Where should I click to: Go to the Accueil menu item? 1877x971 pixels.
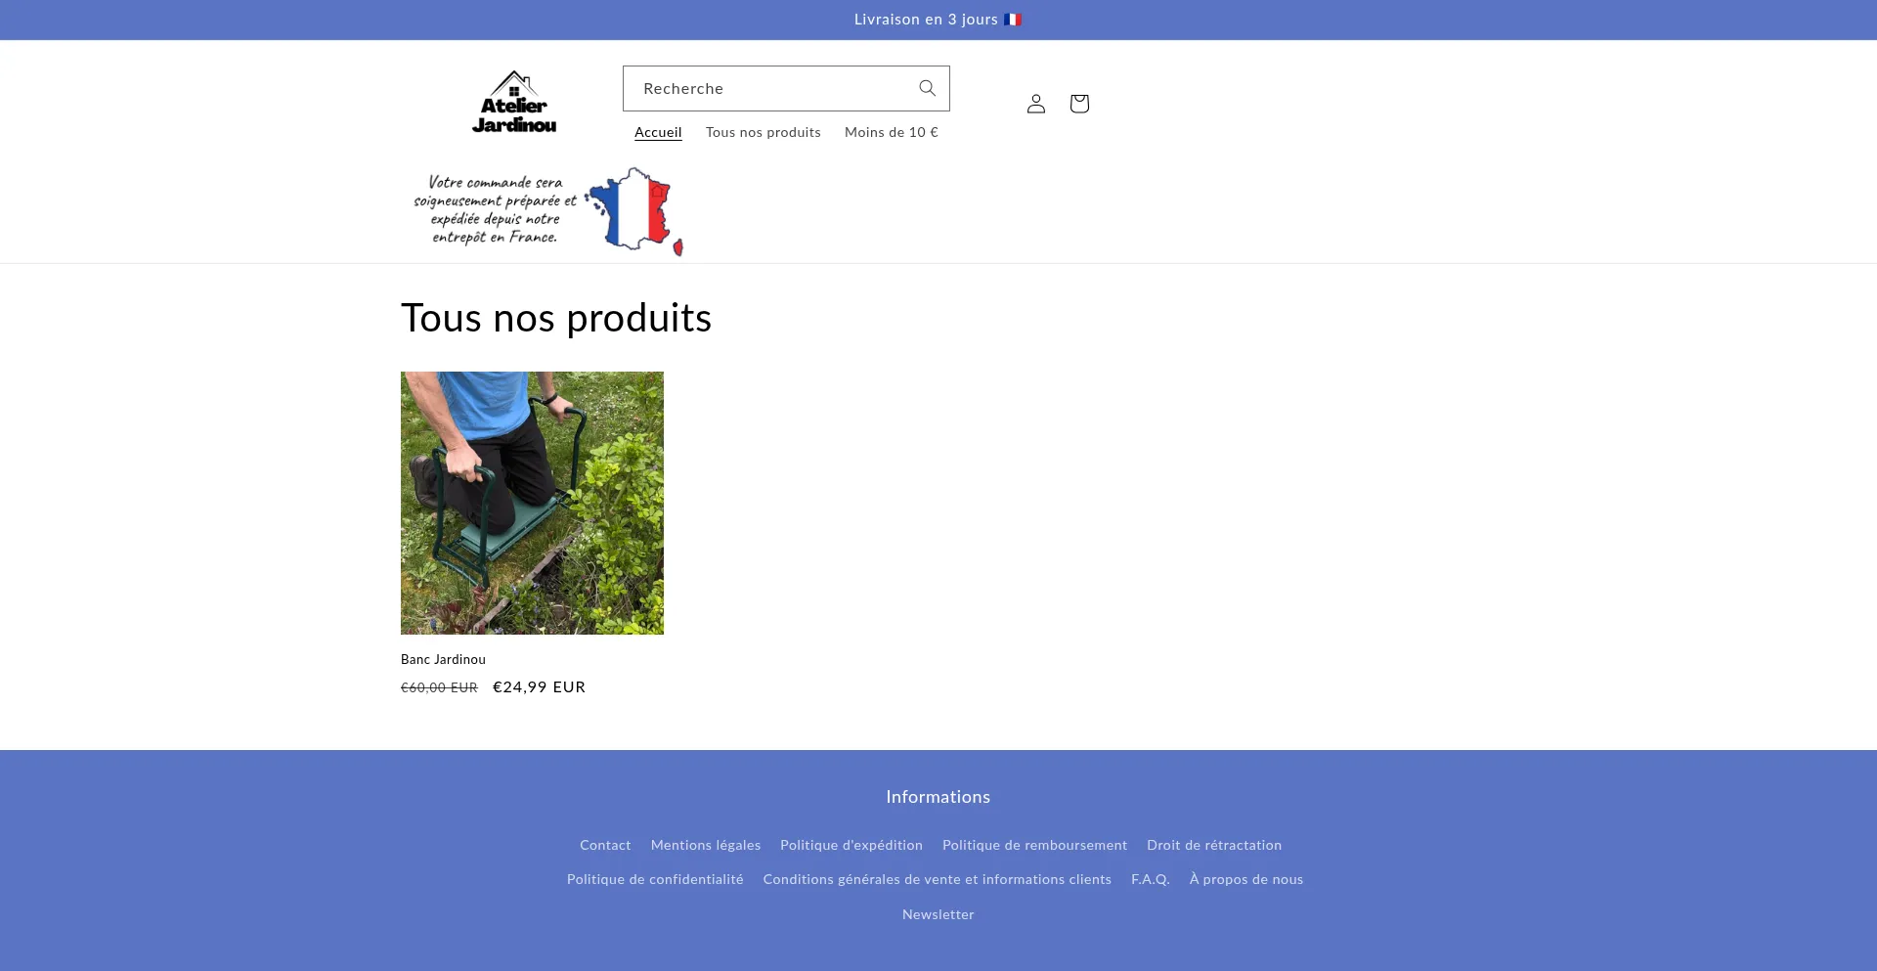[x=658, y=132]
